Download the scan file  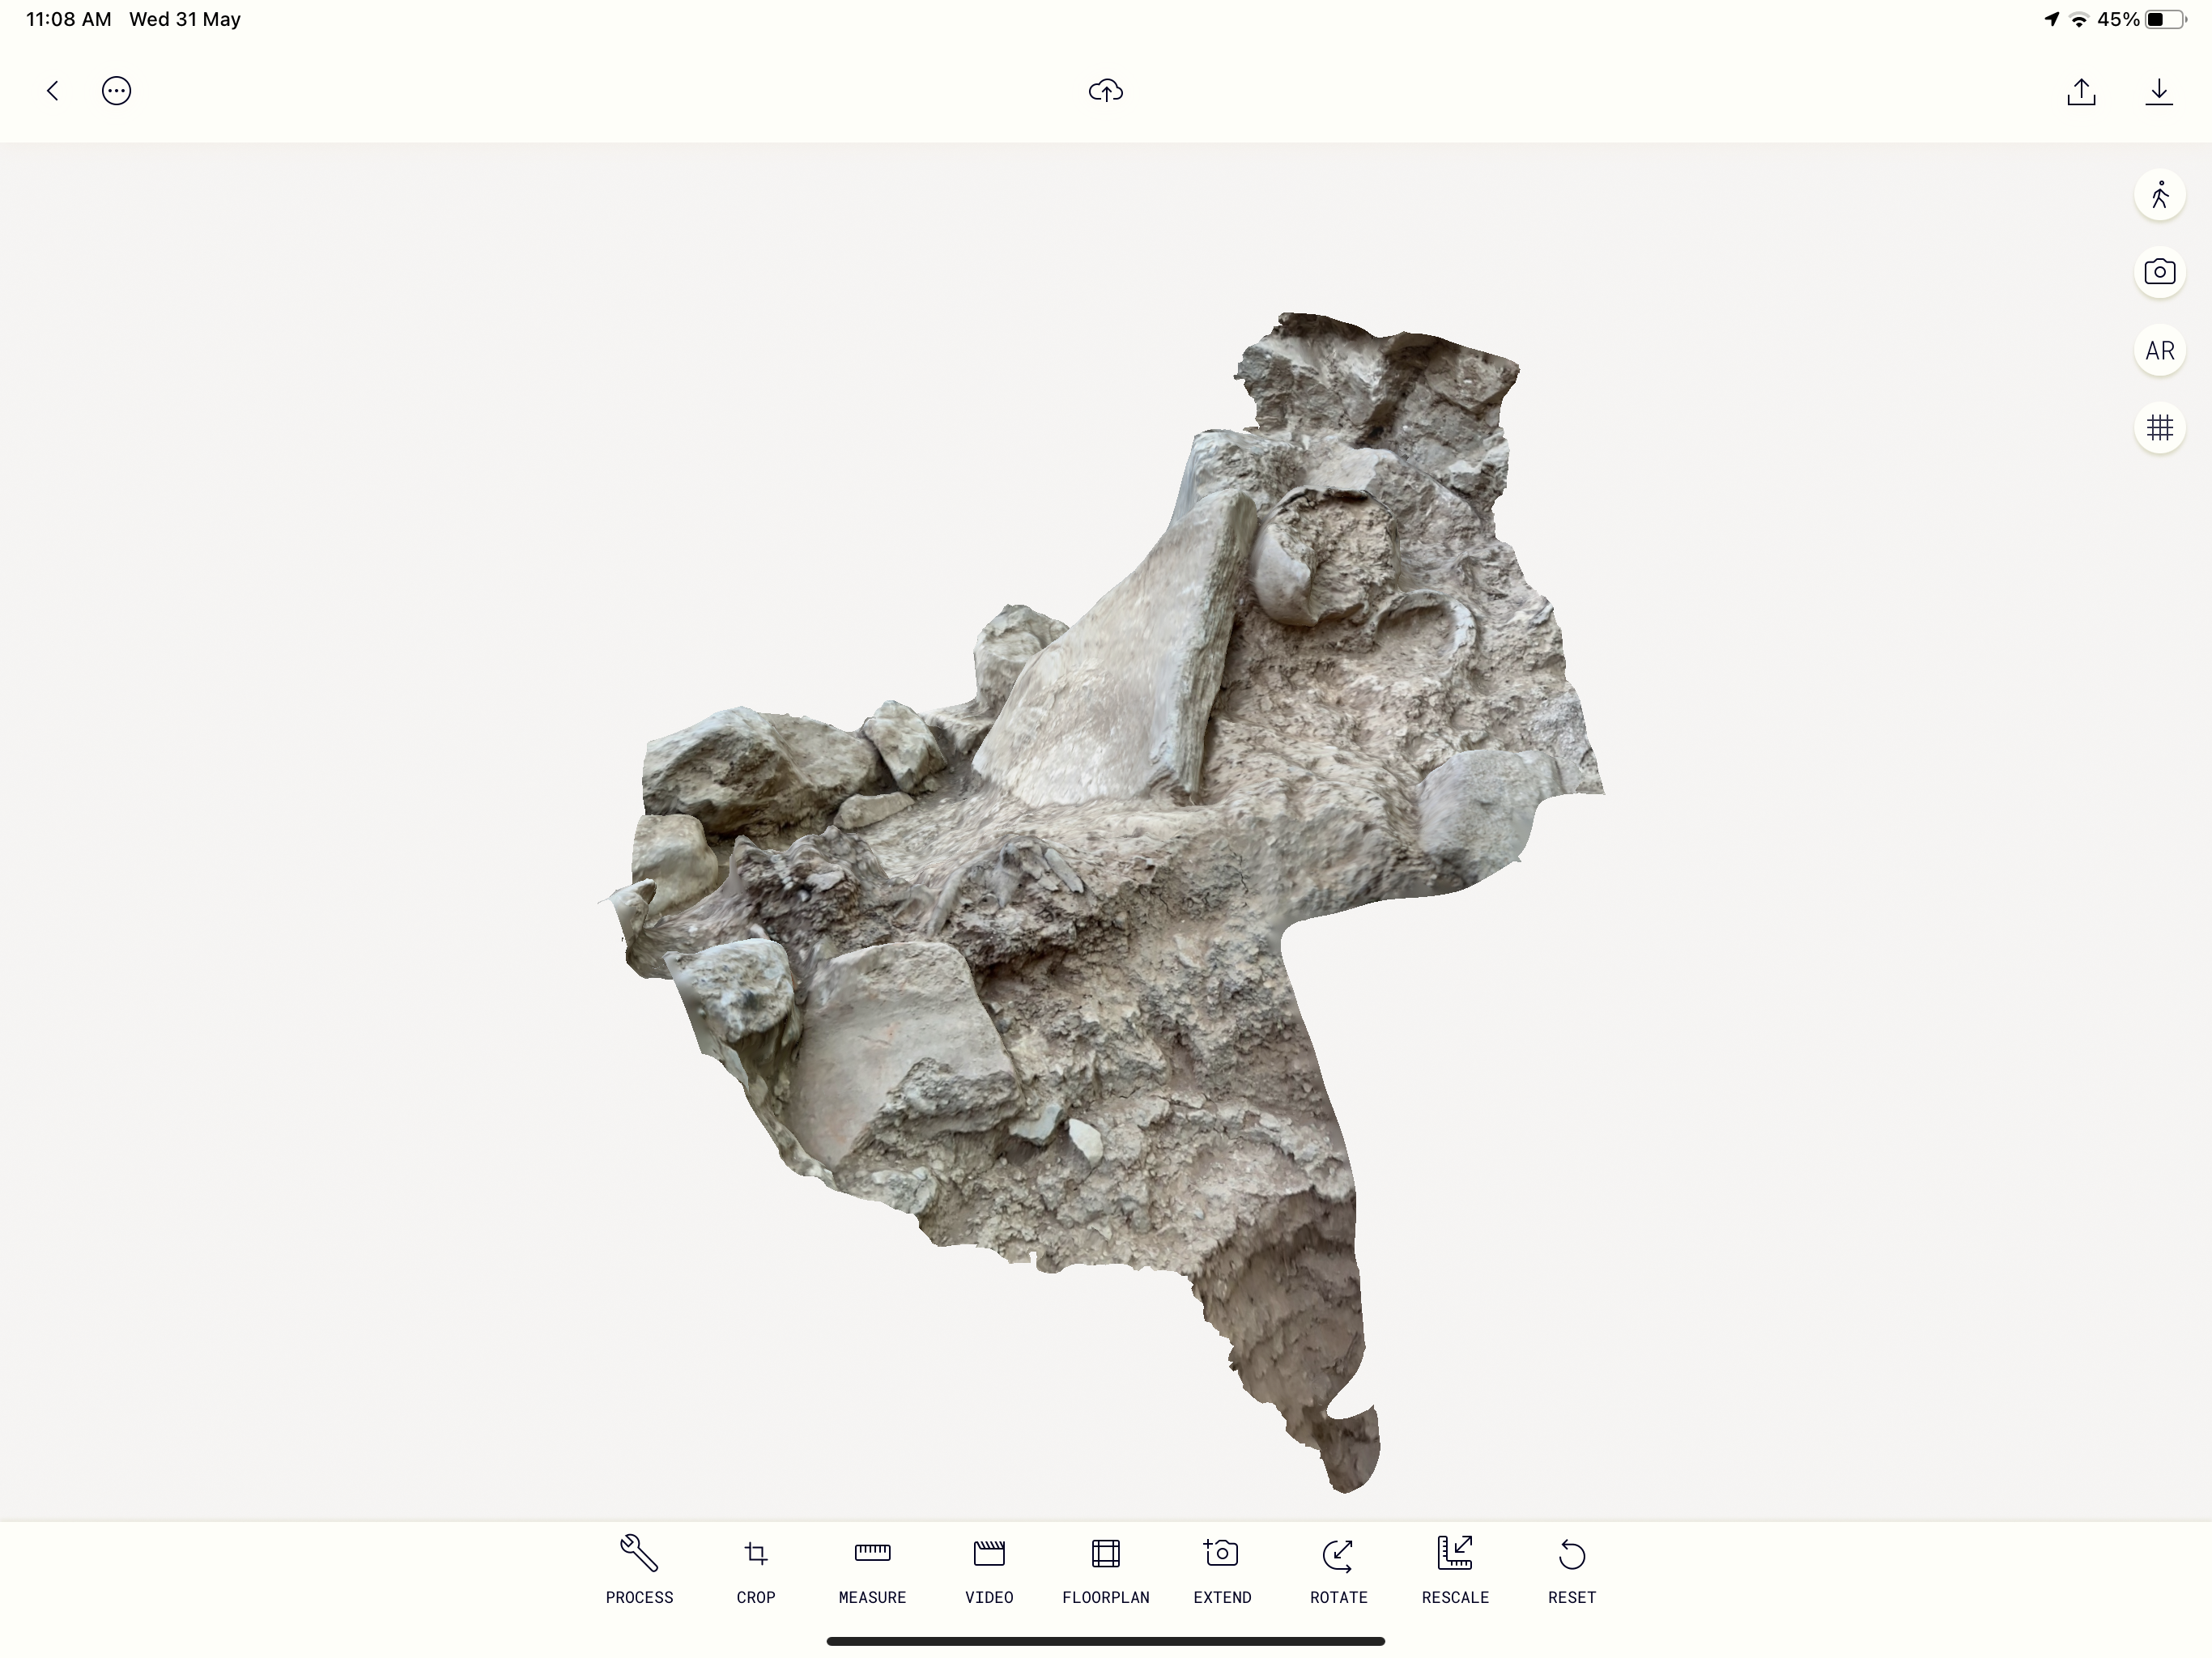click(x=2158, y=92)
